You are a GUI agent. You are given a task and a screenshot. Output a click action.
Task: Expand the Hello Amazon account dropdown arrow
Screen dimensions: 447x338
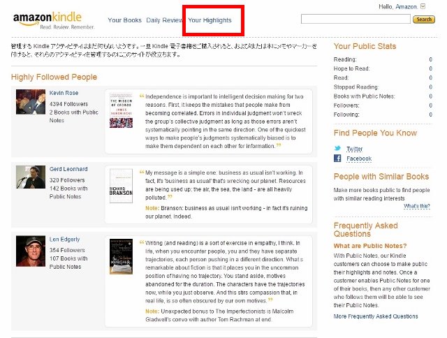point(423,6)
